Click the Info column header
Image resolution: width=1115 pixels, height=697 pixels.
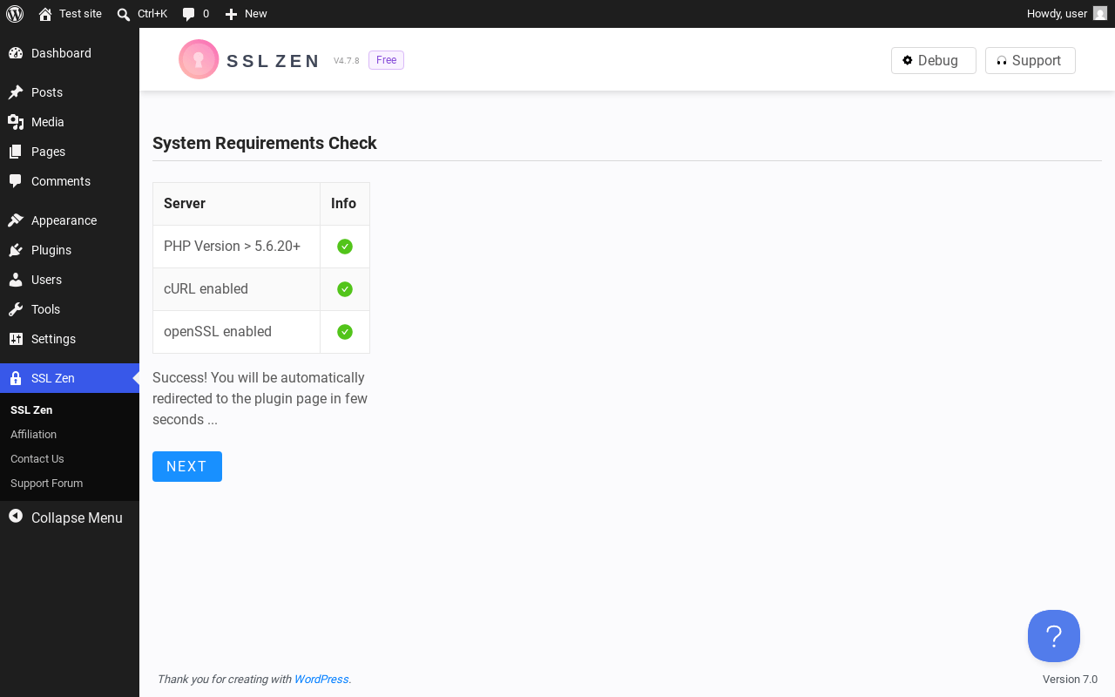point(344,203)
